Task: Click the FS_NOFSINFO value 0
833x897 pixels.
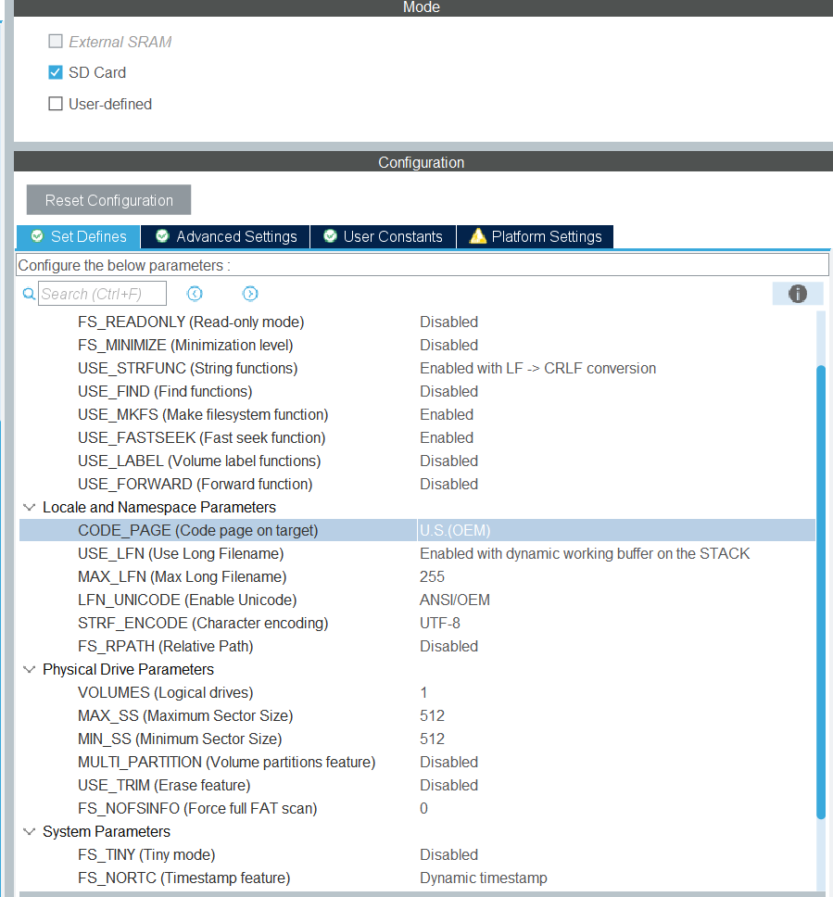Action: click(423, 808)
